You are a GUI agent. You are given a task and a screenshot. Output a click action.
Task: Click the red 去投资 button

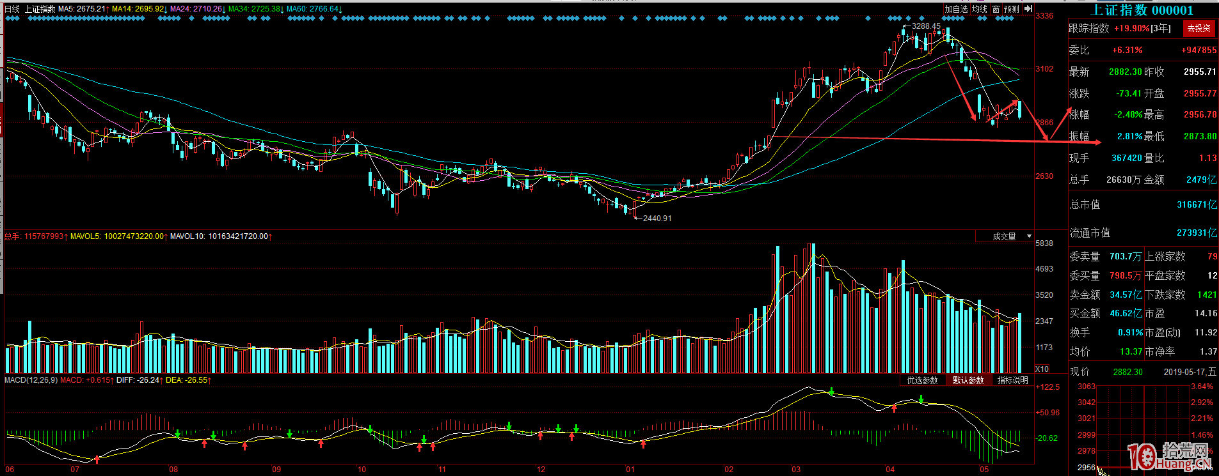pyautogui.click(x=1199, y=28)
